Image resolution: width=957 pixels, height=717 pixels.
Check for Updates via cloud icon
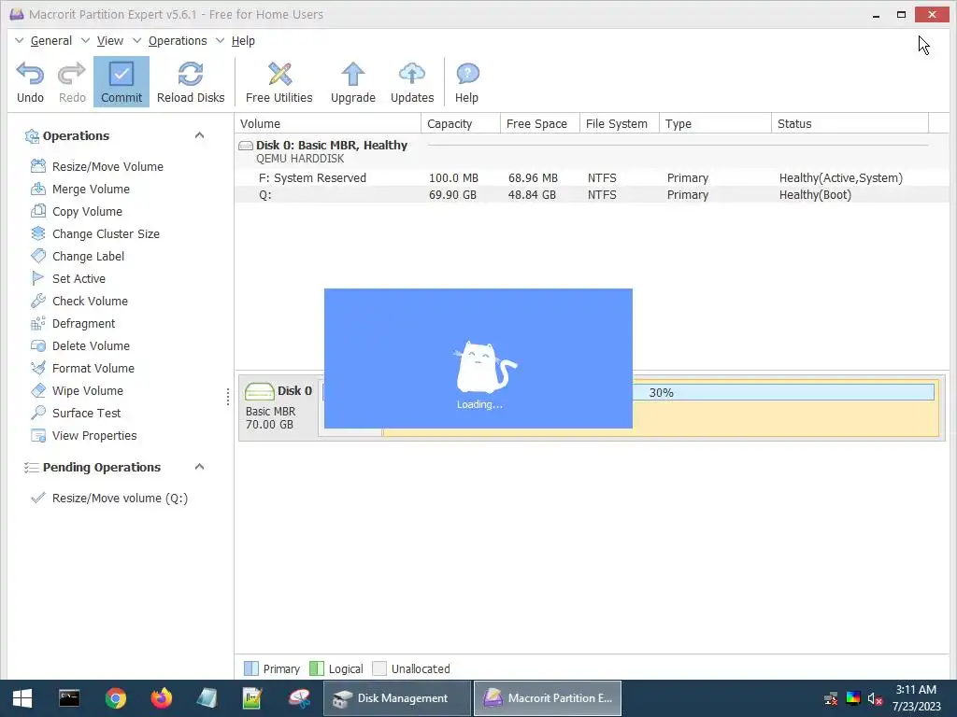point(412,74)
